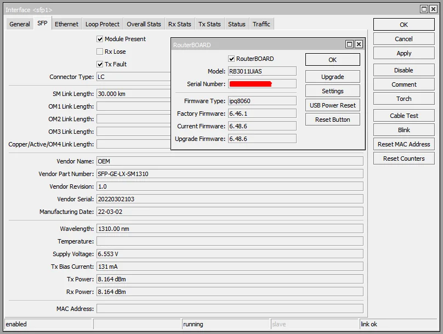
Task: Click the Reset Button option
Action: pyautogui.click(x=333, y=120)
